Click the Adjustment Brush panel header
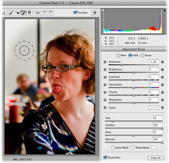The height and width of the screenshot is (163, 169). [x=133, y=49]
